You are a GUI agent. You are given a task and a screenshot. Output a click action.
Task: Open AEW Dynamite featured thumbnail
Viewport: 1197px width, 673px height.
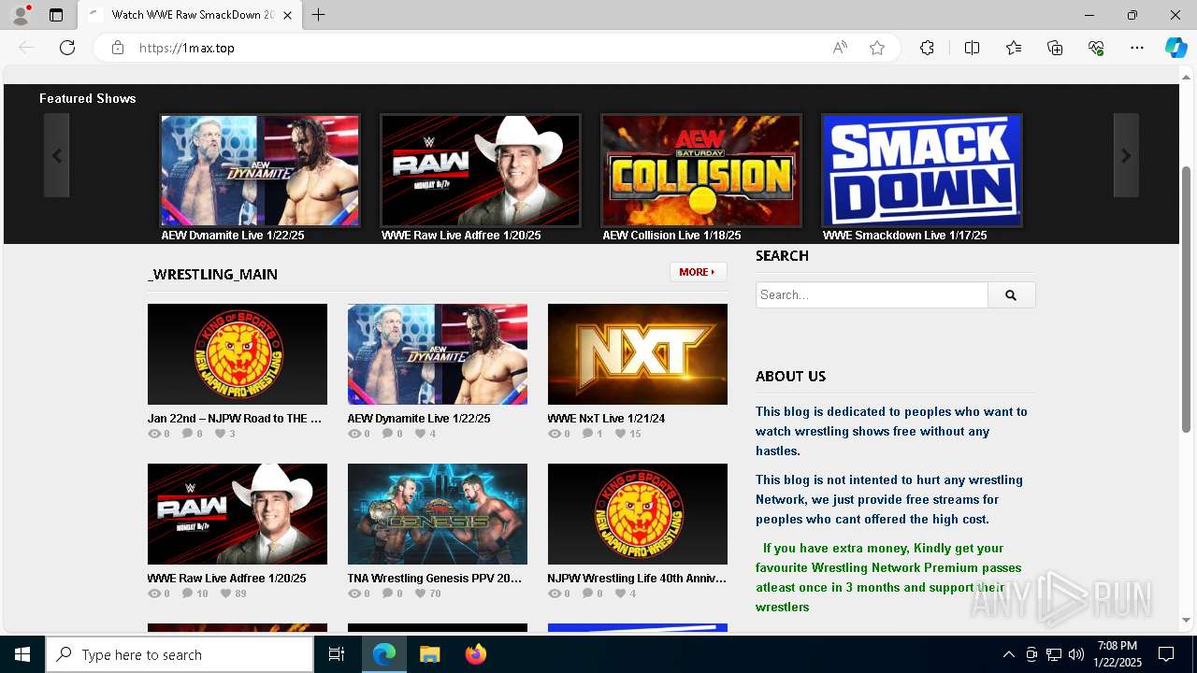tap(260, 170)
